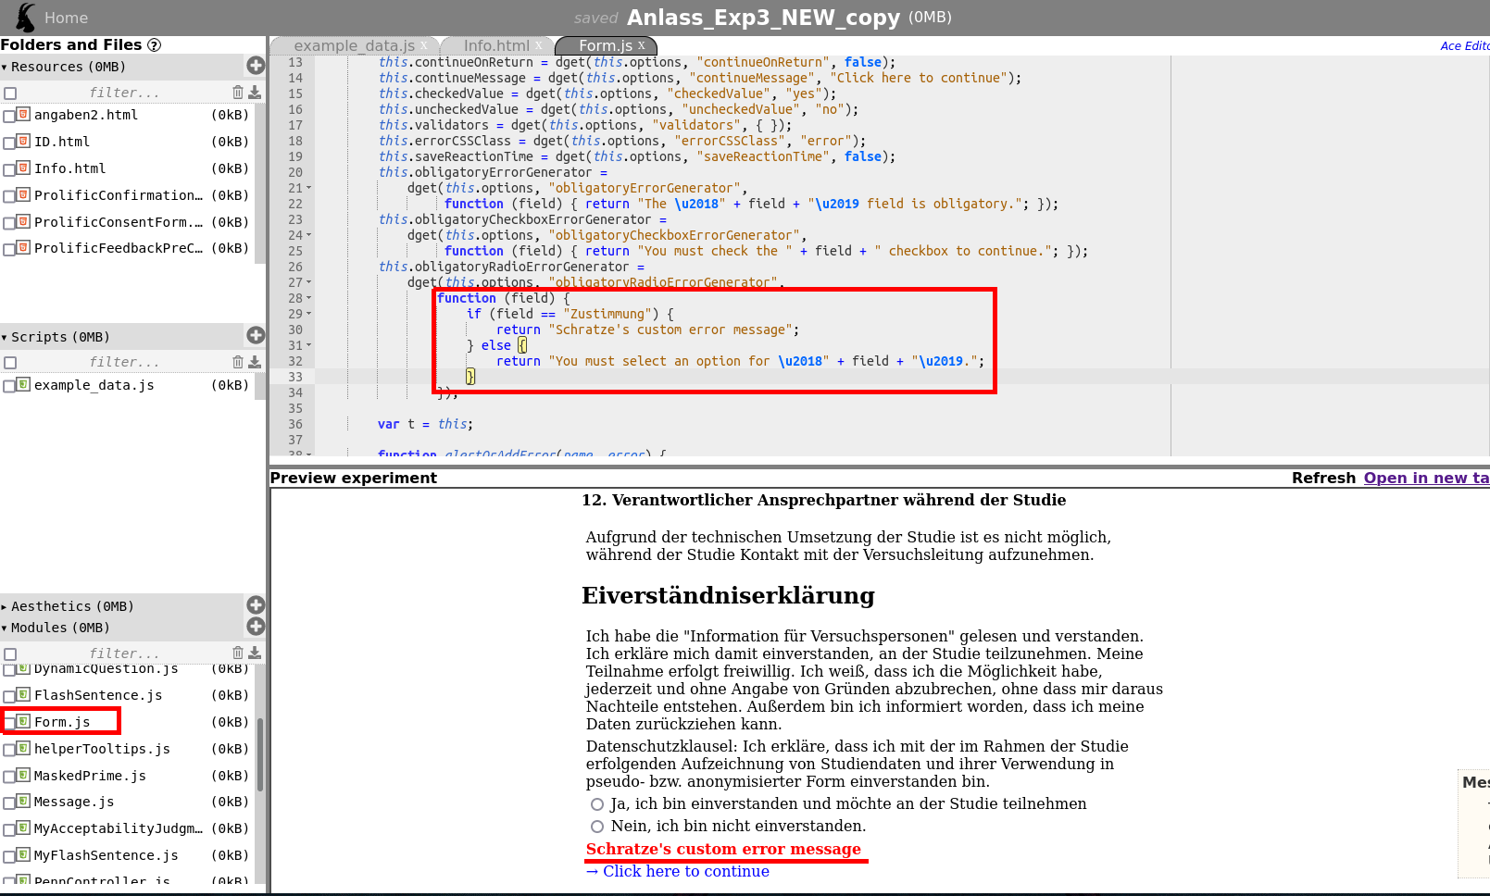The height and width of the screenshot is (896, 1490).
Task: Open MyAcceptabilityJudgm file in Modules
Action: [118, 828]
